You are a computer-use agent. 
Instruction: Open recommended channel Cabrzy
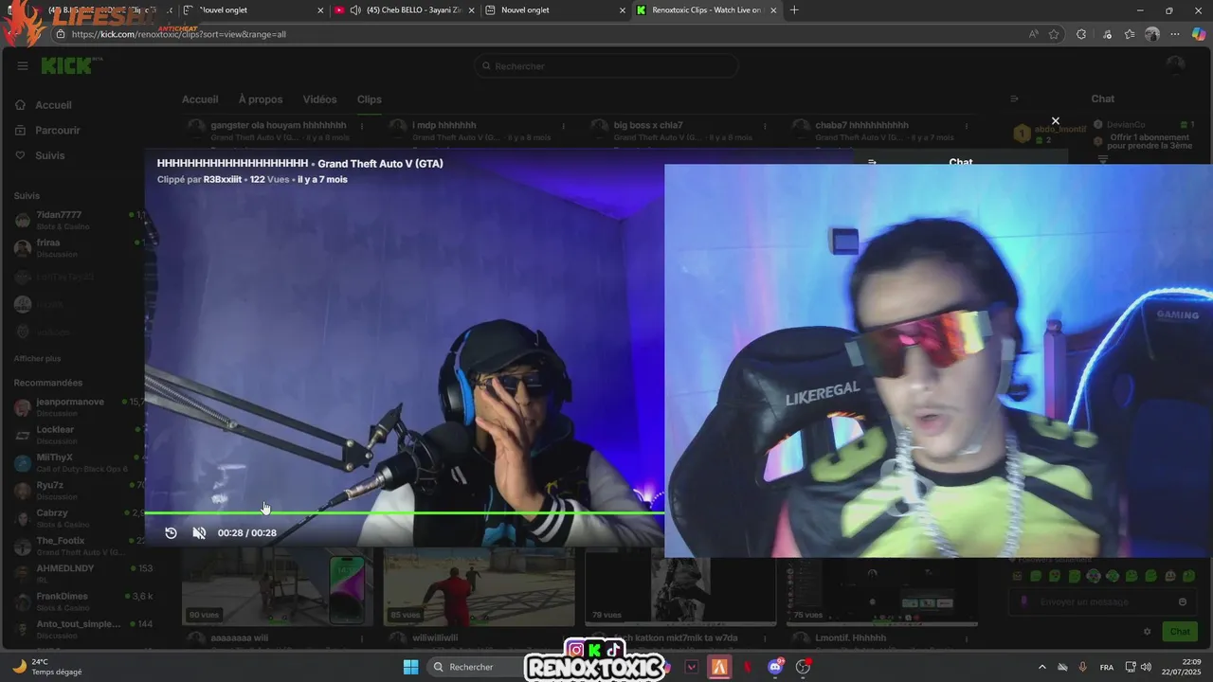pyautogui.click(x=78, y=518)
